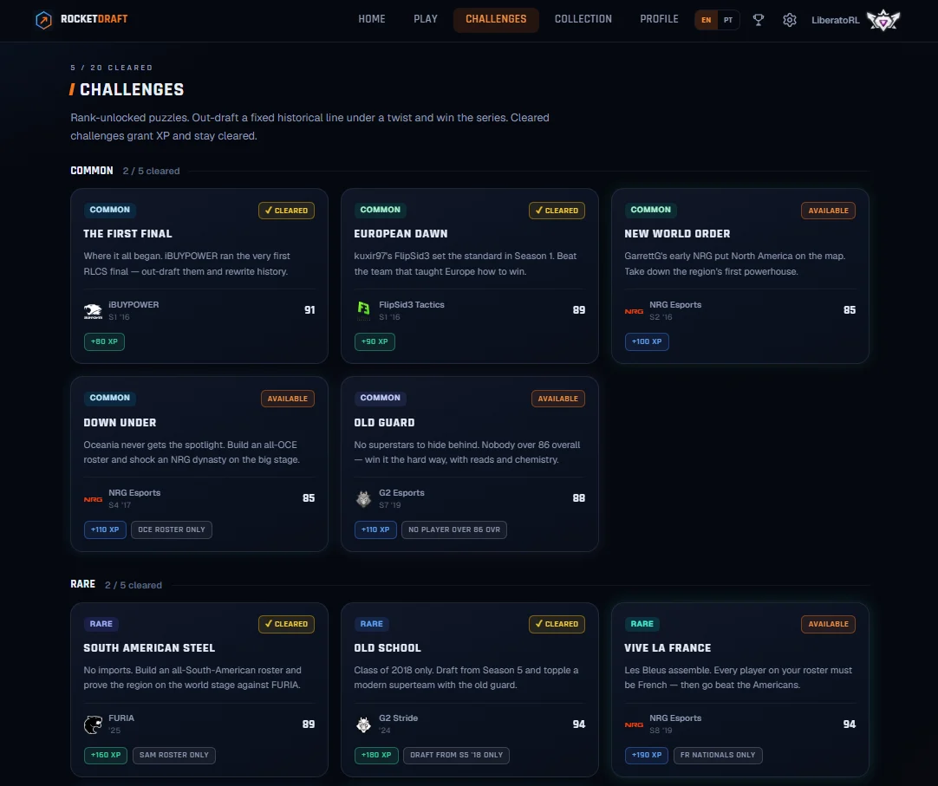938x786 pixels.
Task: Click the NRG logo on New World Order
Action: 634,311
